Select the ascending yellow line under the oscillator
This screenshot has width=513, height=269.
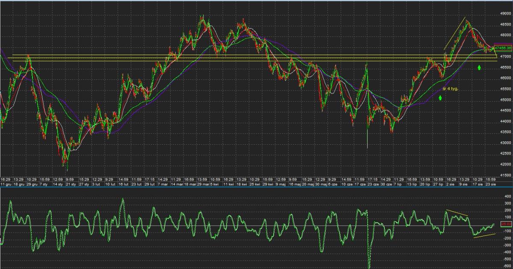[x=484, y=236]
